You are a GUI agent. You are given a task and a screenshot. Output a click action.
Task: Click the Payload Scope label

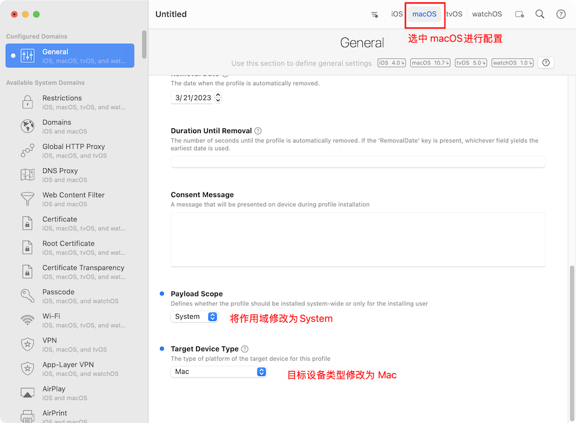196,294
